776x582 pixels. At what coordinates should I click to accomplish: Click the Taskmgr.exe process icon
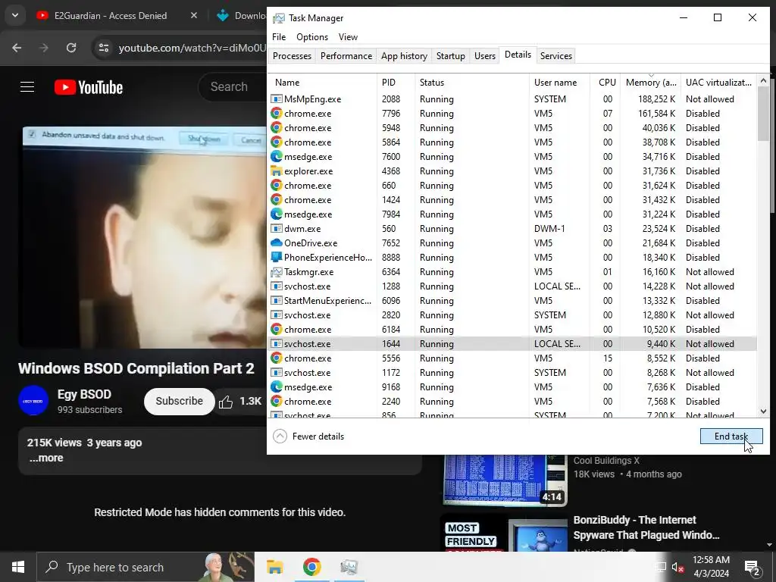coord(276,272)
